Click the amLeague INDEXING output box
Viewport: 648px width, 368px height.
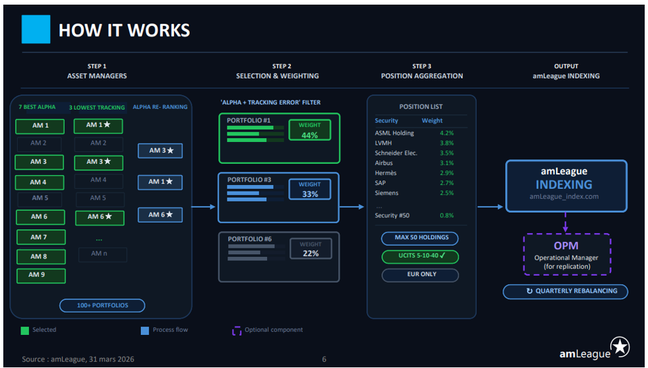pyautogui.click(x=566, y=186)
